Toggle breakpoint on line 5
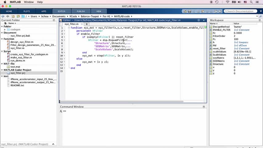Screen dimensions: 263x148 click(64, 40)
